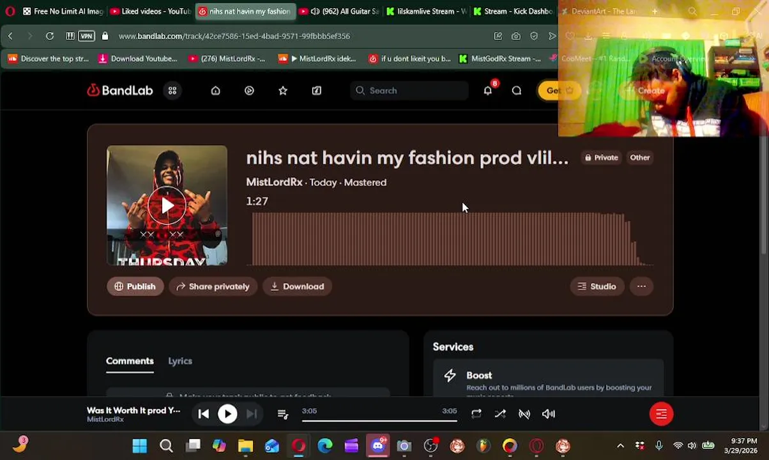This screenshot has width=769, height=460.
Task: Switch to Stream - Kick Dashboard tab
Action: [513, 11]
